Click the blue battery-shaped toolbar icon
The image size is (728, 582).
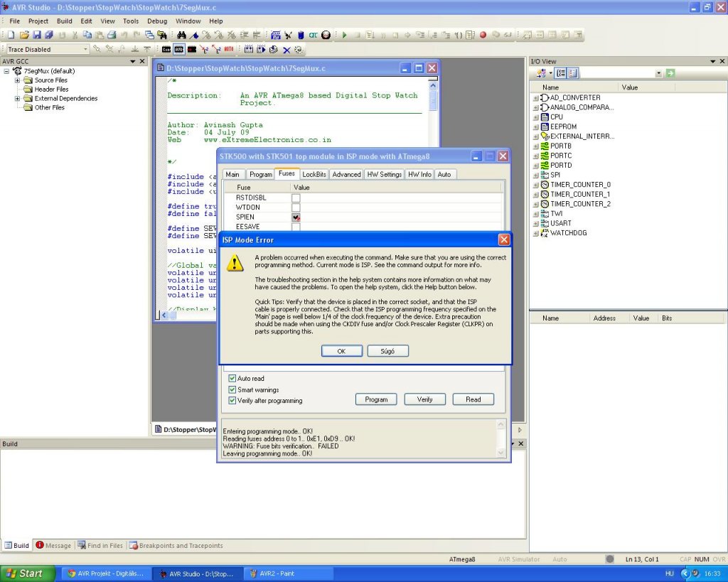click(x=301, y=35)
